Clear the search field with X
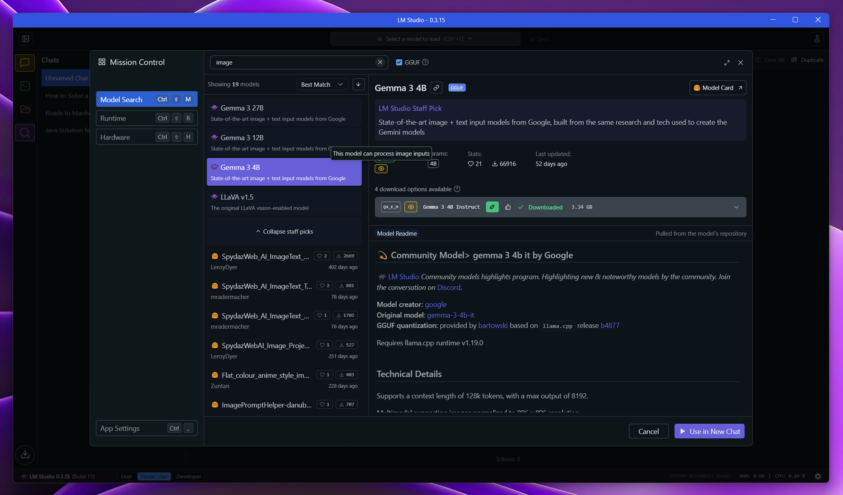Screen dimensions: 843x495 coord(380,62)
